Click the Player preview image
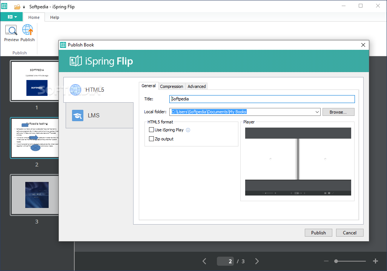The image size is (387, 271). [298, 161]
